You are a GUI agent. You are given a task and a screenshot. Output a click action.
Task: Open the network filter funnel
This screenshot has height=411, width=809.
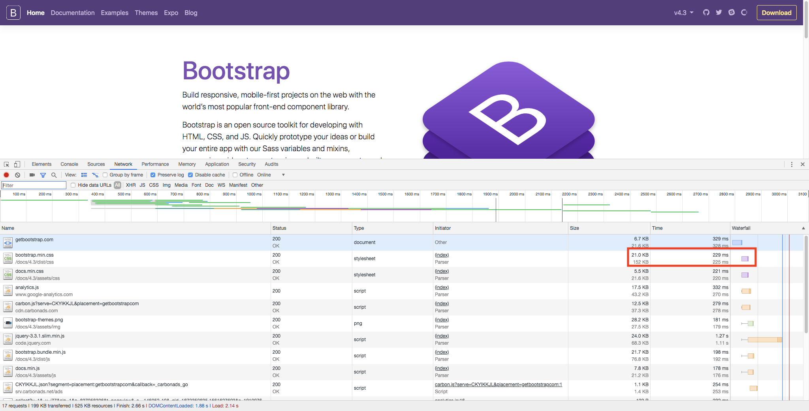(x=43, y=175)
